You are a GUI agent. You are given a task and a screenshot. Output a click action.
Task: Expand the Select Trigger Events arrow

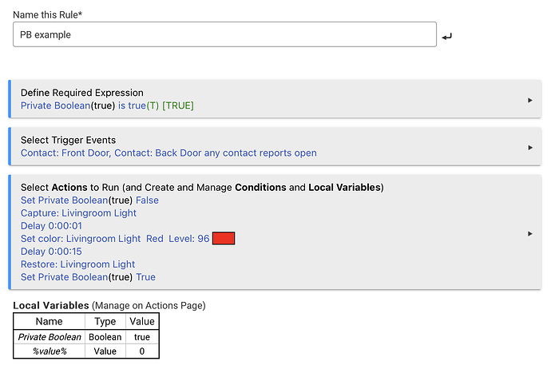[x=530, y=147]
